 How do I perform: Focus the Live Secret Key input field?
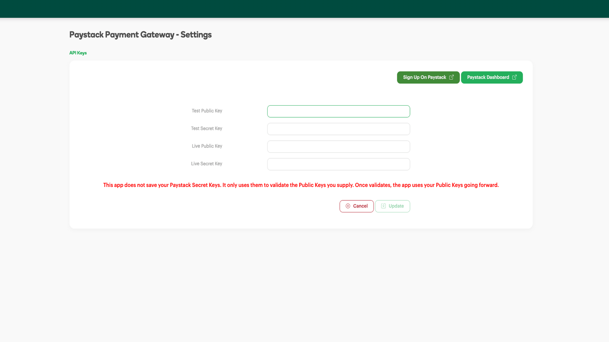click(x=338, y=164)
